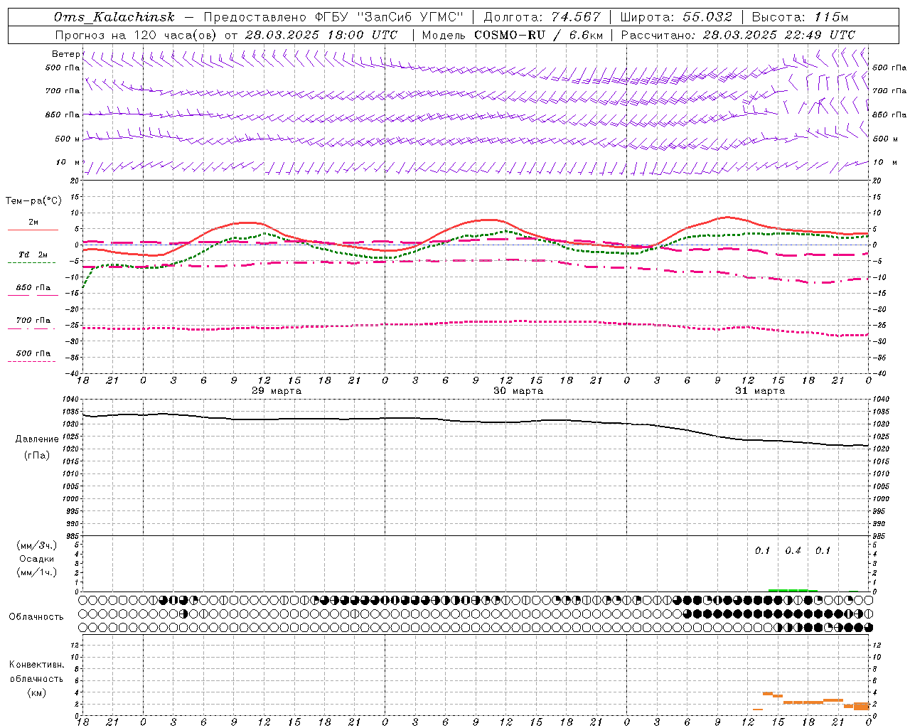Select the 30 марта date label
Viewport: 910px width, 728px height.
[518, 391]
